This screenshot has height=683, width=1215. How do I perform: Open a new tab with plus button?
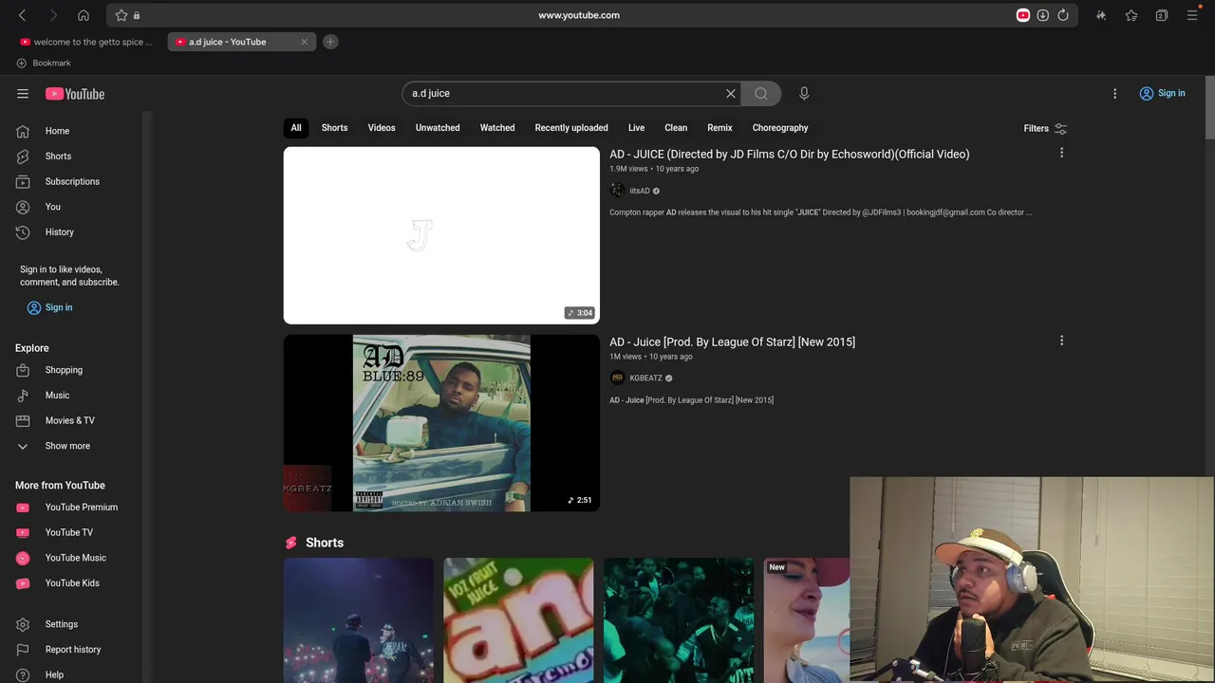tap(330, 42)
